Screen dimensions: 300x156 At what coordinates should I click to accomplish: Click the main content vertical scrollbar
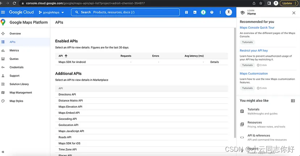click(x=235, y=83)
